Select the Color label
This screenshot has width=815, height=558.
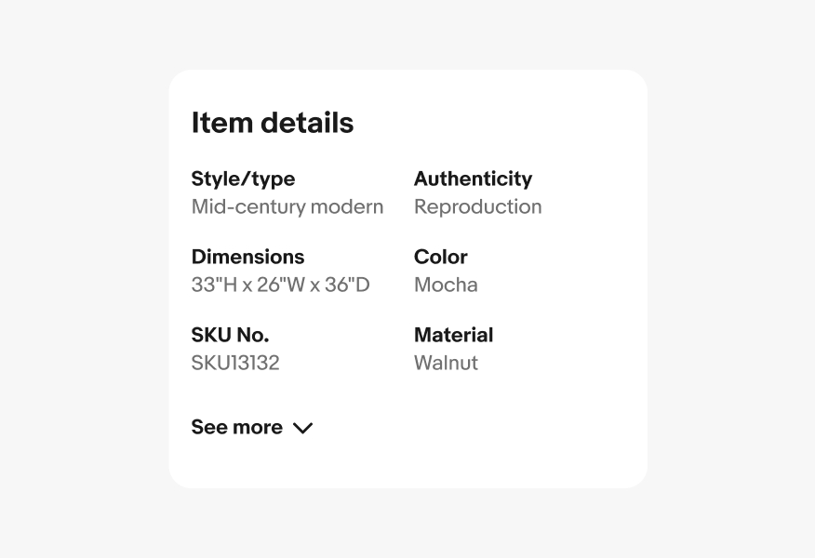coord(441,257)
